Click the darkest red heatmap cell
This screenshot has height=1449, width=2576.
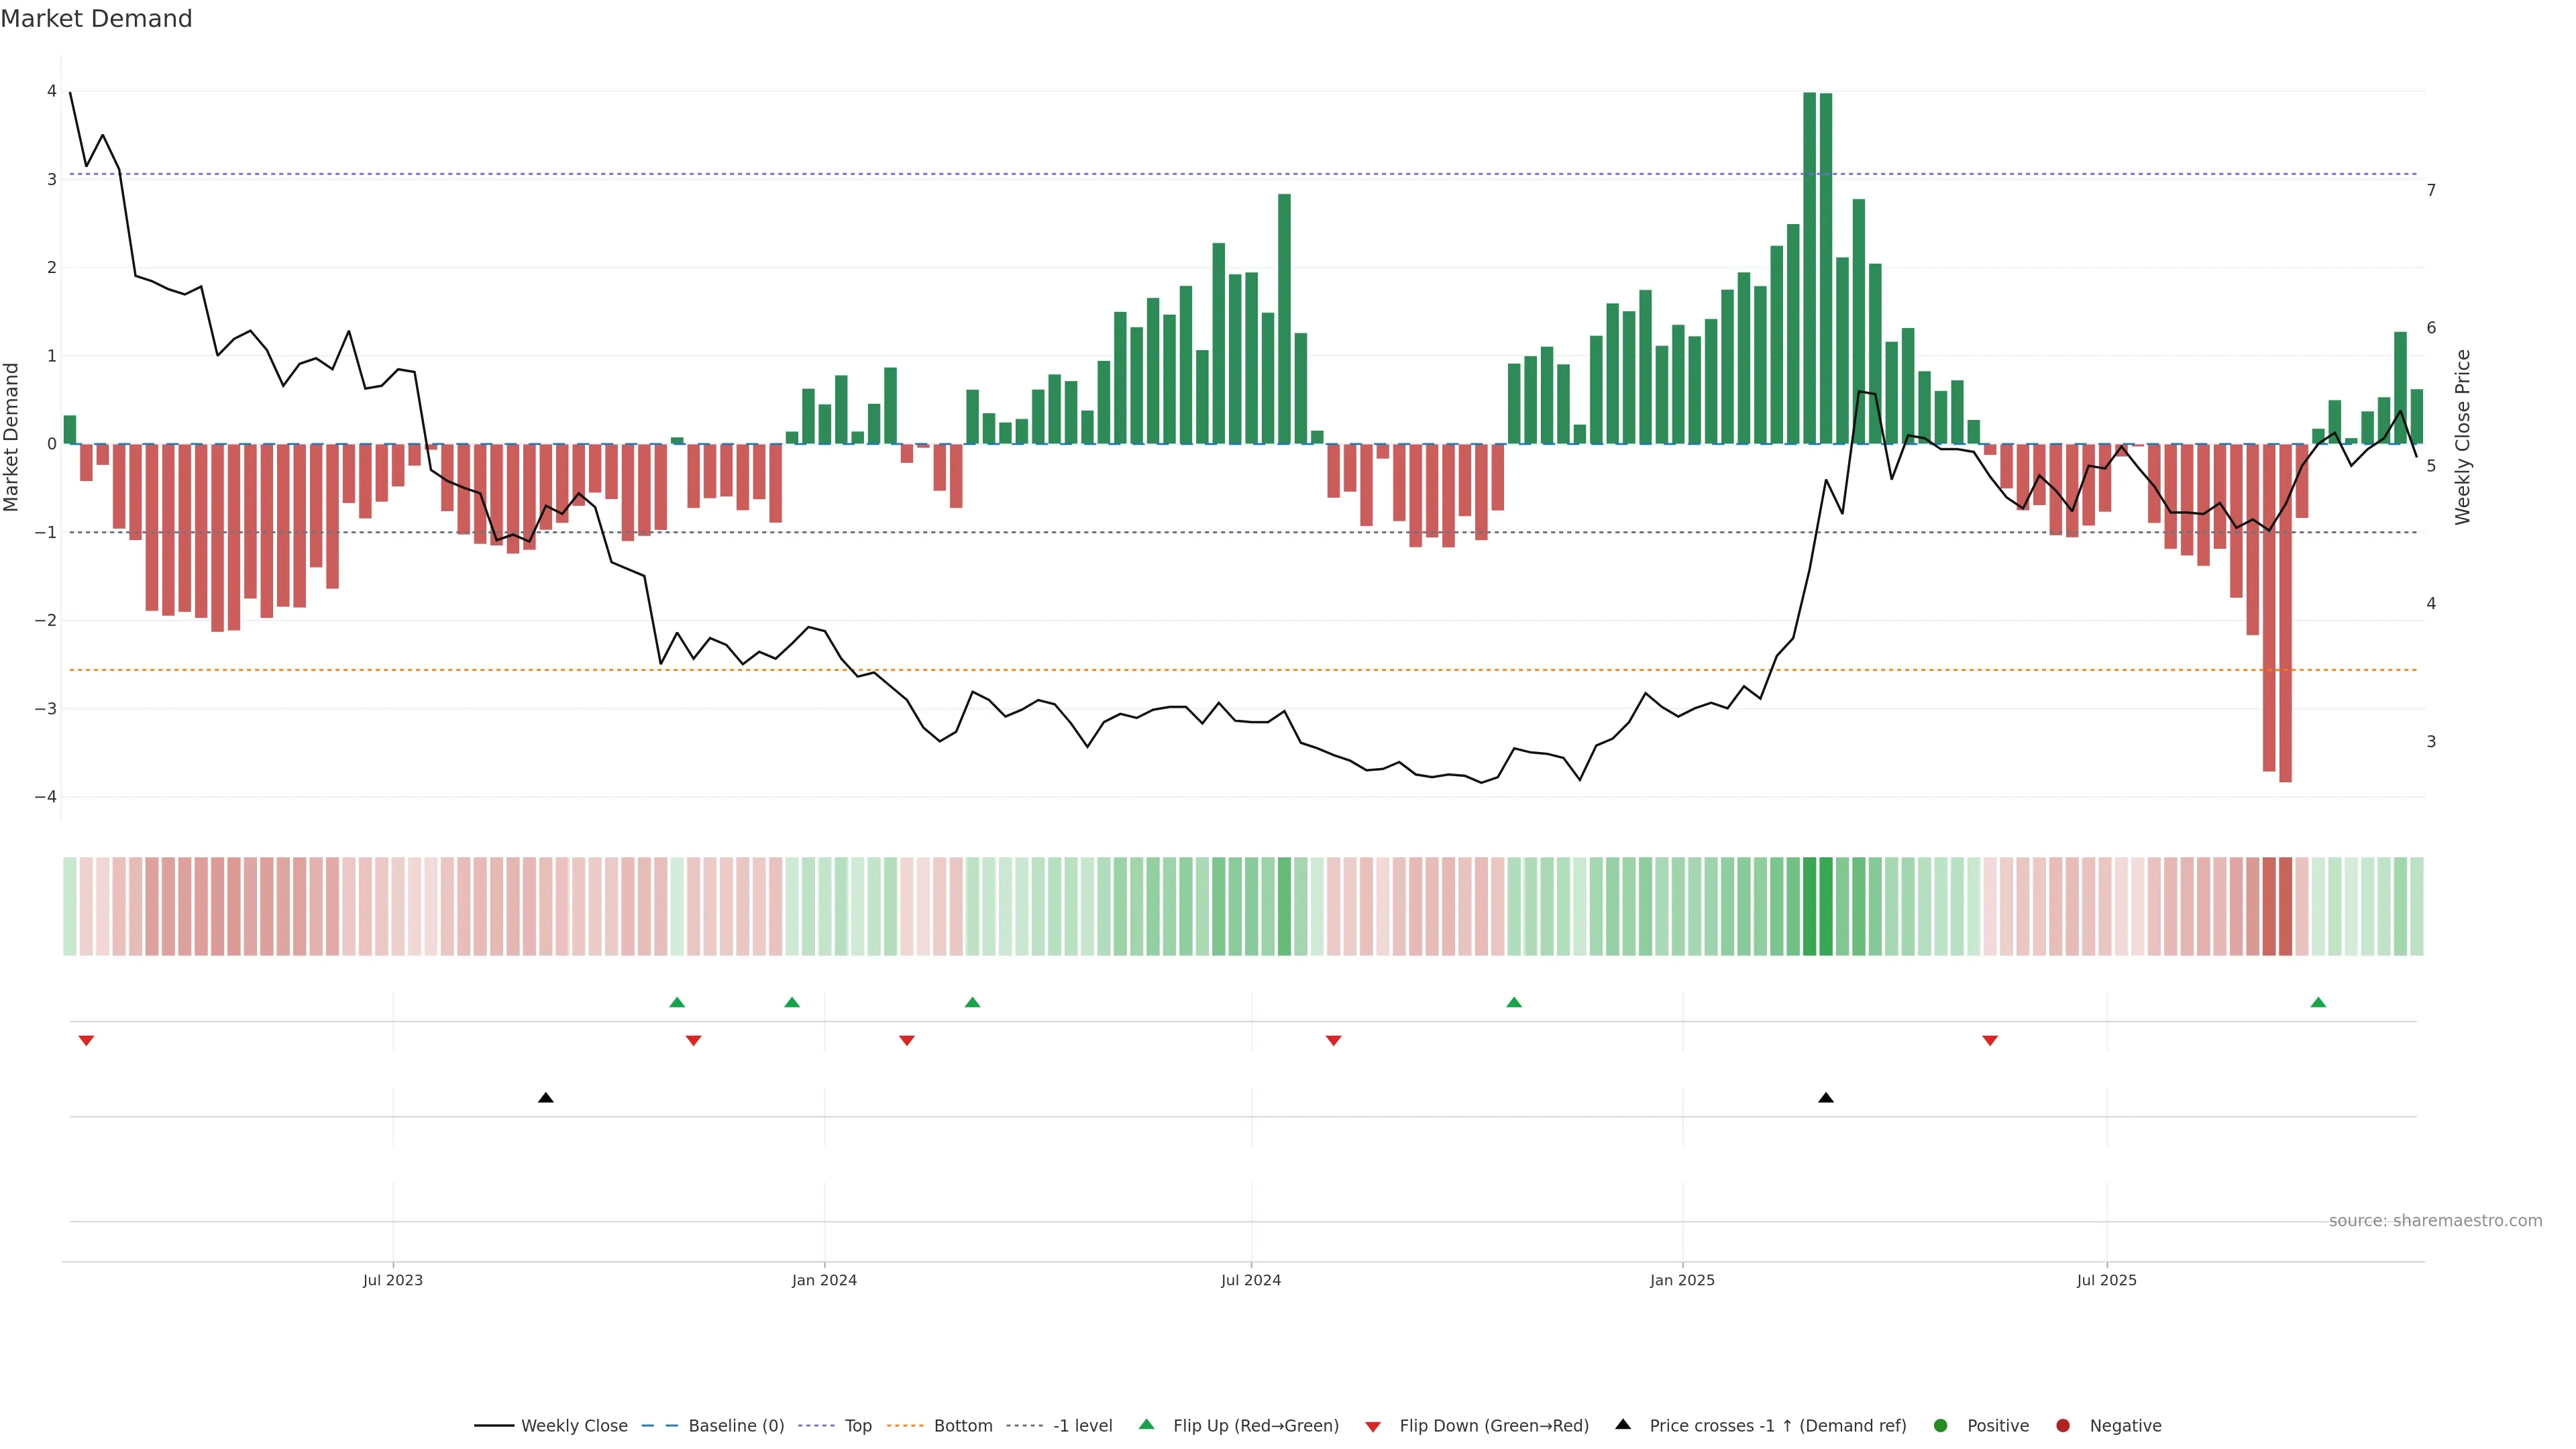click(2285, 906)
